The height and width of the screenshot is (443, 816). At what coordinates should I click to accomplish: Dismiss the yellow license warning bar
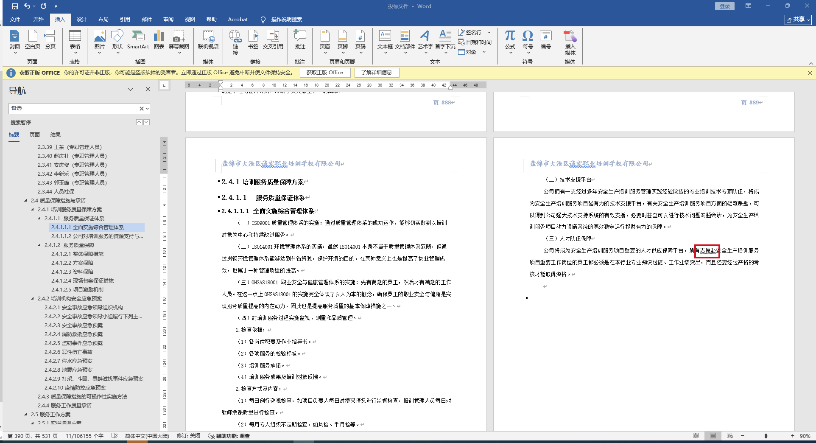coord(810,73)
